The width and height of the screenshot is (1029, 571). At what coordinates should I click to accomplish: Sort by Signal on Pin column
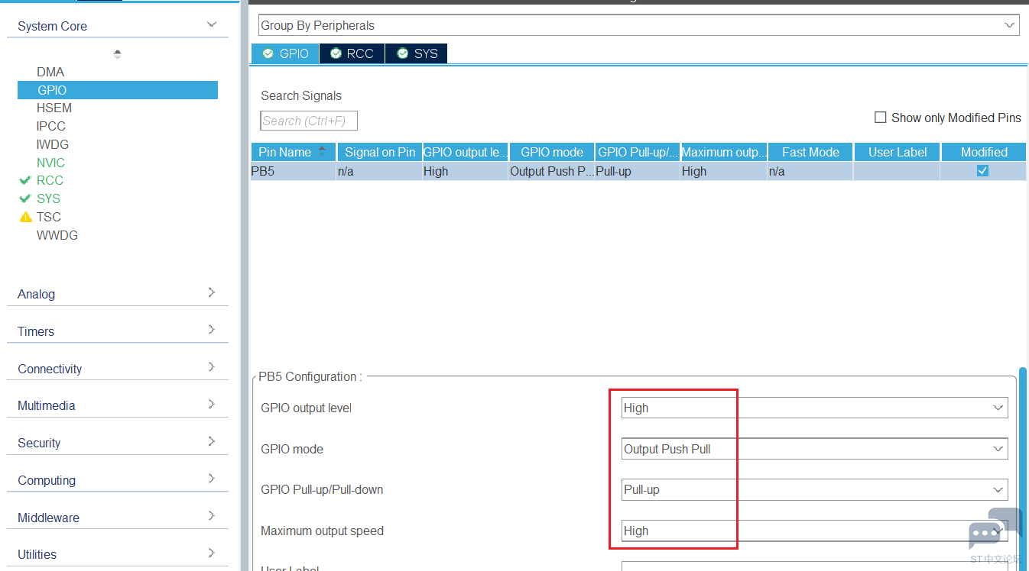point(380,152)
